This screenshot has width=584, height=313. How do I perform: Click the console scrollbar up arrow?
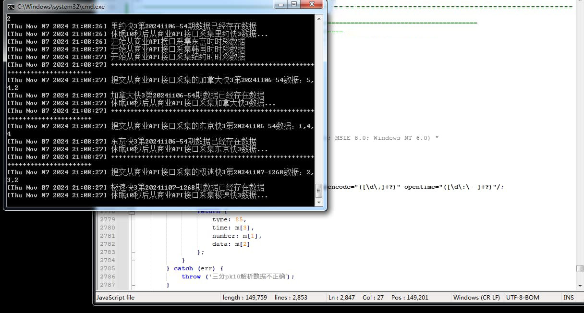318,18
